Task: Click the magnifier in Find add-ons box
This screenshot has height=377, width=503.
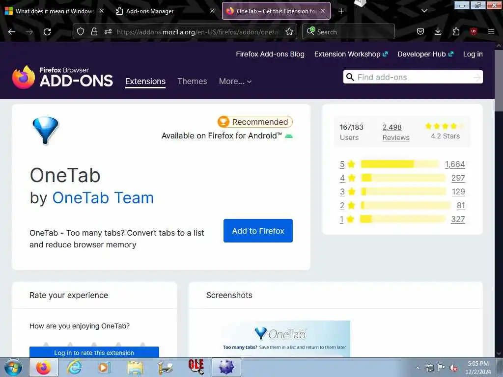Action: (x=350, y=77)
